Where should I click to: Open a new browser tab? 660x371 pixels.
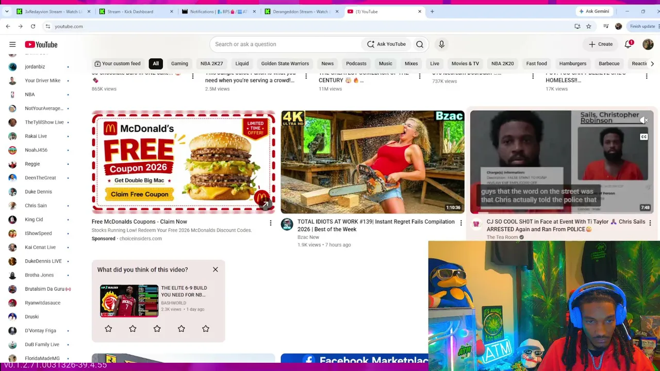(432, 11)
